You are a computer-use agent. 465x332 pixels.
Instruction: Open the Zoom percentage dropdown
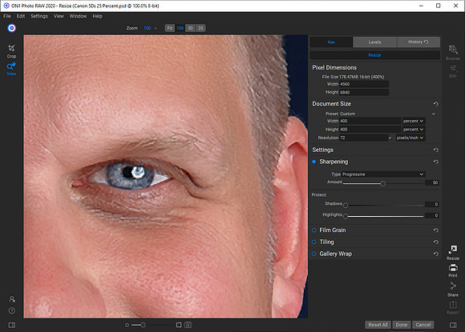pos(151,28)
